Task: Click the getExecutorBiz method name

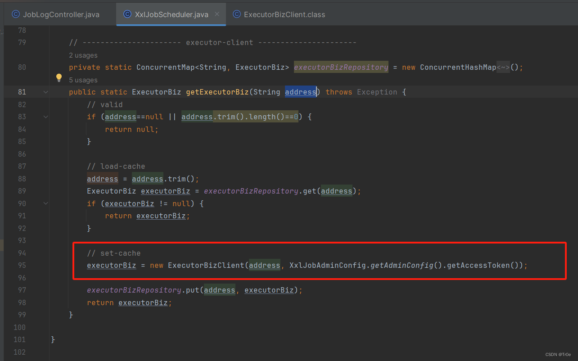Action: point(217,92)
